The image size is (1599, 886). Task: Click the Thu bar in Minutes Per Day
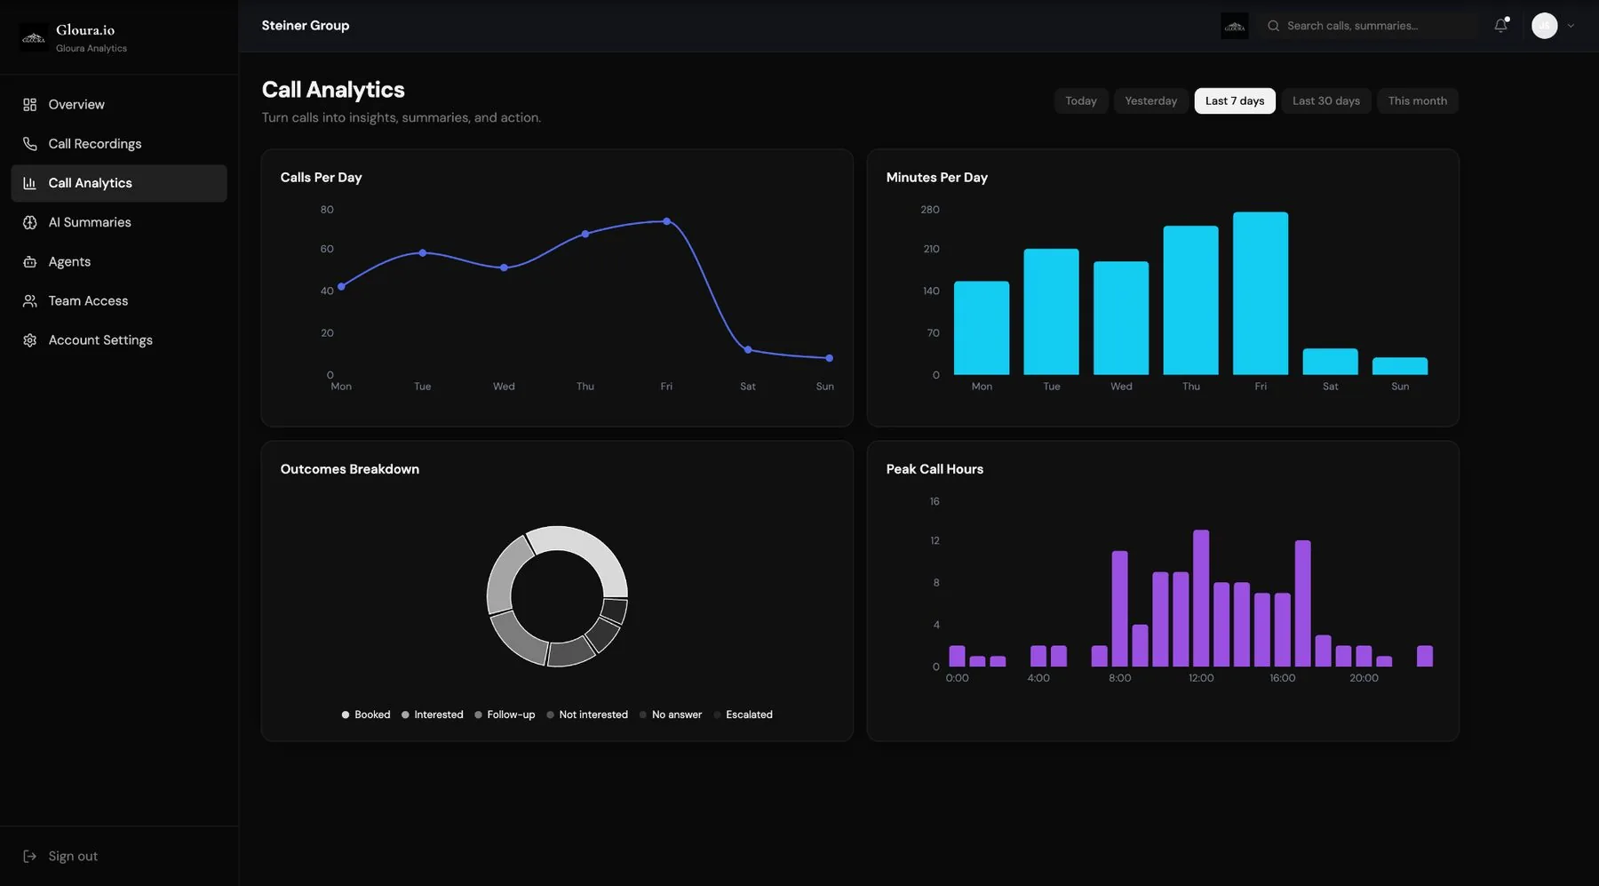[x=1191, y=300]
